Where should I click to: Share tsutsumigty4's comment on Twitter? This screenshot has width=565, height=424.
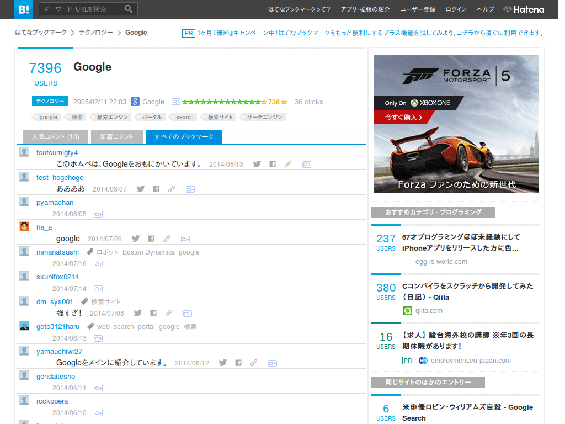(x=257, y=164)
